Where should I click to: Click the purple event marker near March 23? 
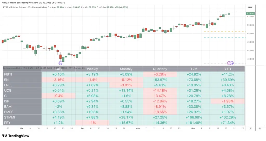point(60,63)
